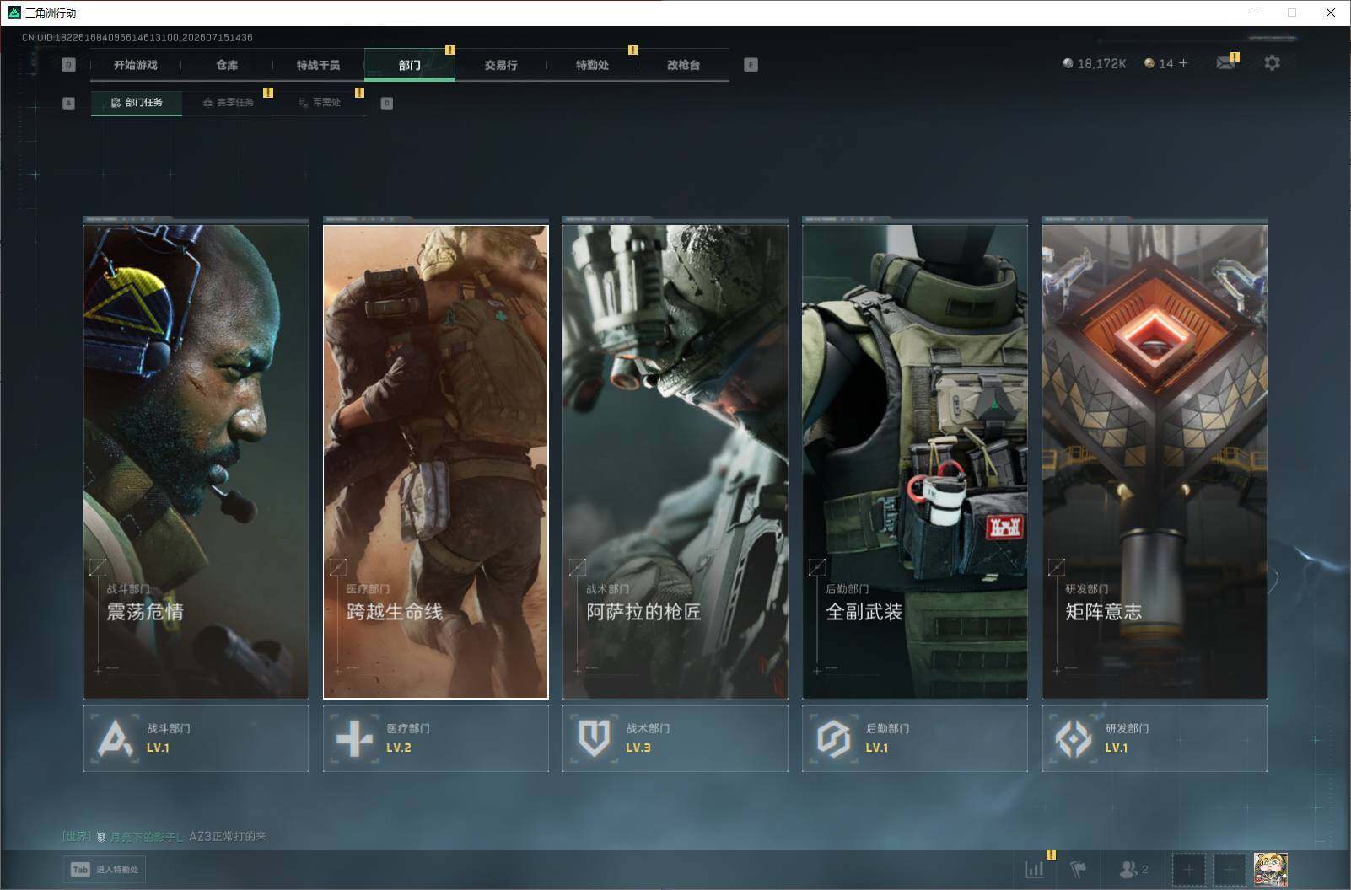1351x890 pixels.
Task: Open the 军需处 sub-tab
Action: click(320, 103)
